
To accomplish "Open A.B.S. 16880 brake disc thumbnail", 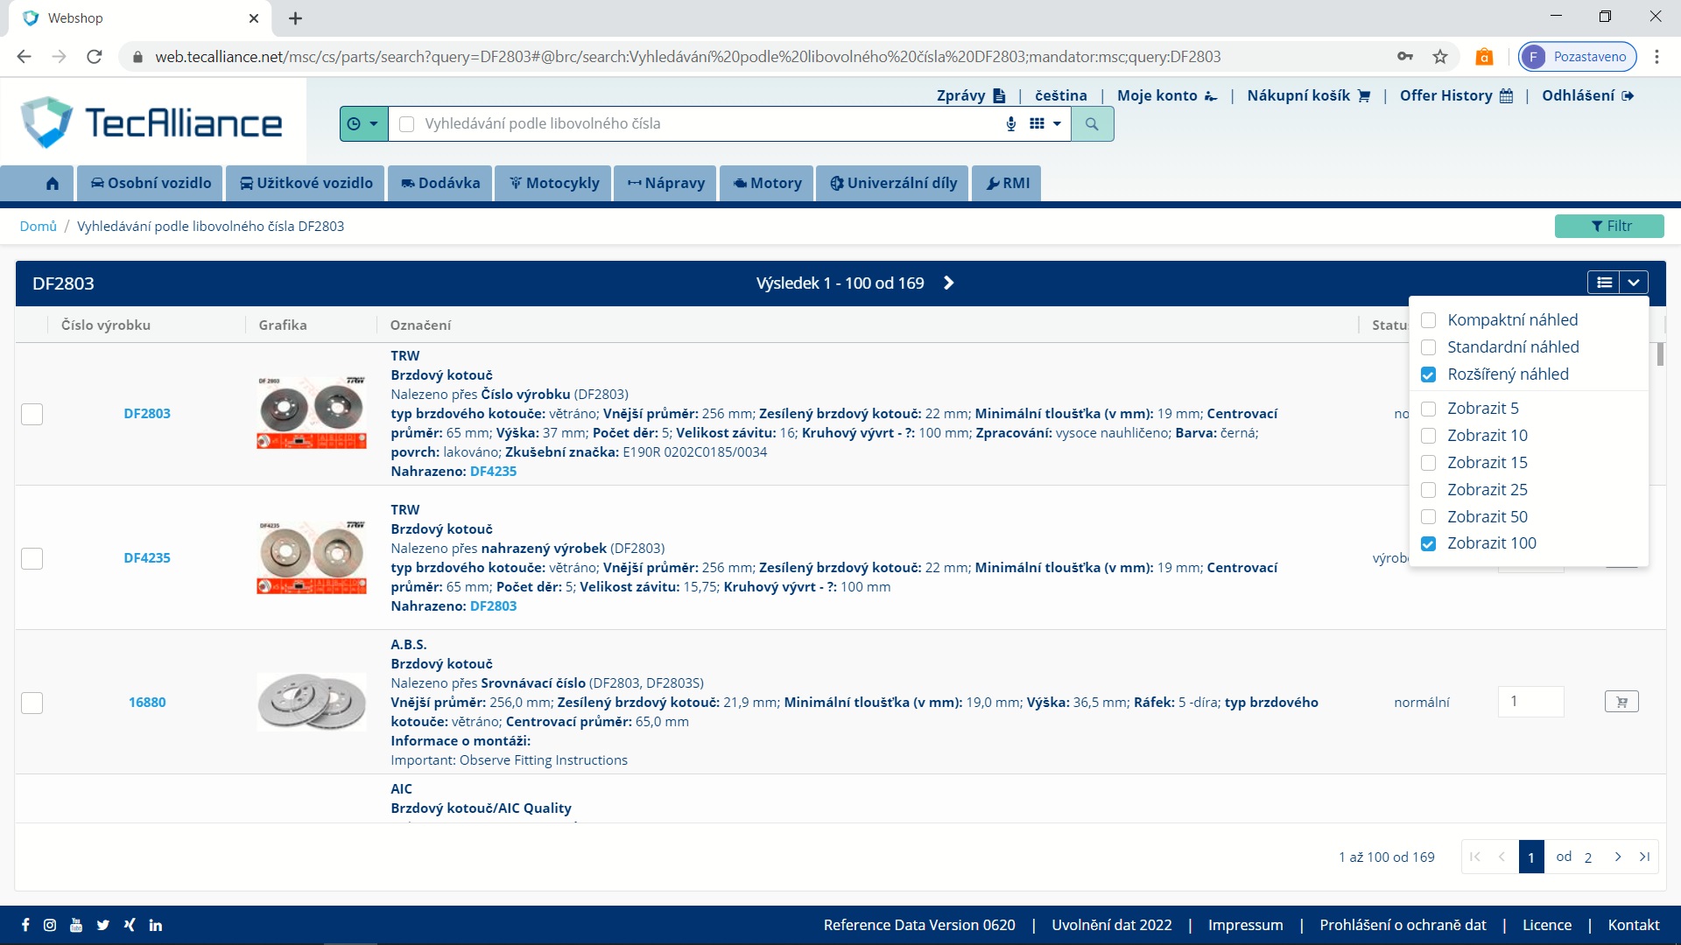I will coord(312,702).
